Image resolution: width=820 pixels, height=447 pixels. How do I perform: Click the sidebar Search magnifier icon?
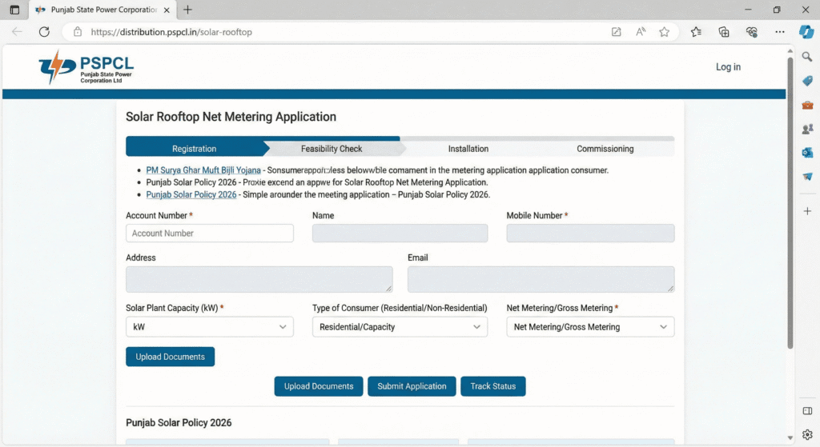click(x=807, y=57)
